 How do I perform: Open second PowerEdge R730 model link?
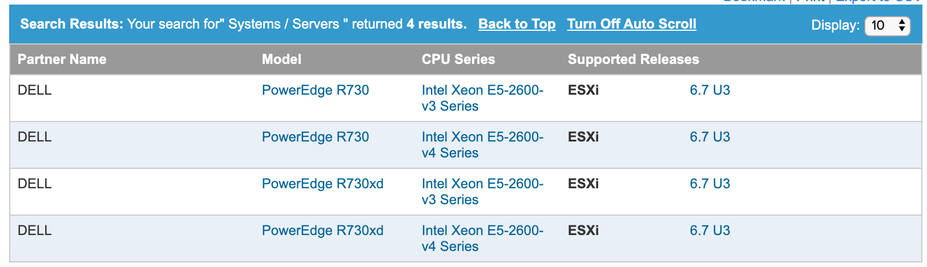(315, 137)
